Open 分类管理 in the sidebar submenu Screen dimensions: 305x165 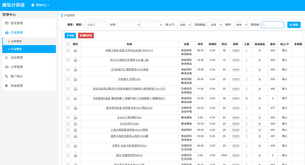tap(16, 41)
